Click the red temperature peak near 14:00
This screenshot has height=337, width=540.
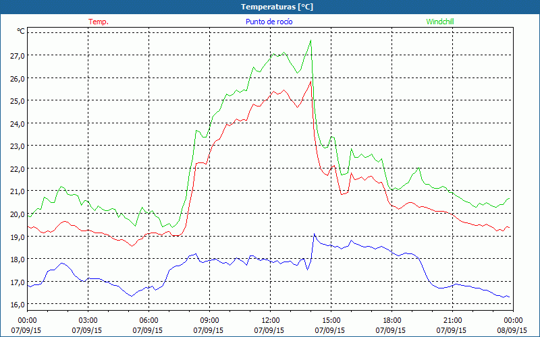[310, 82]
